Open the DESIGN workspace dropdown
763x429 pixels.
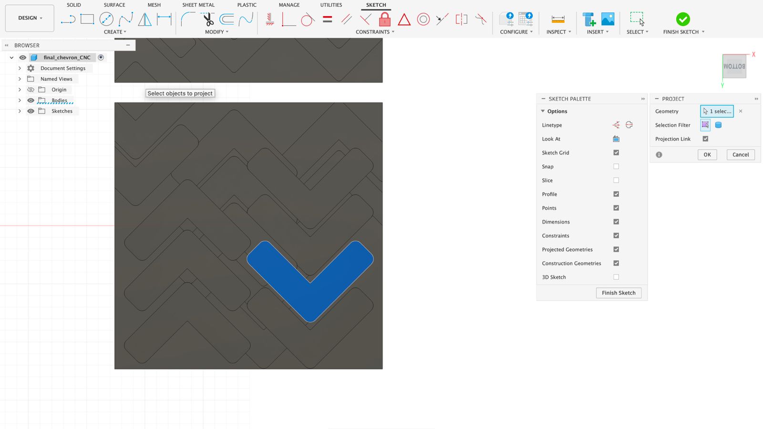[30, 18]
